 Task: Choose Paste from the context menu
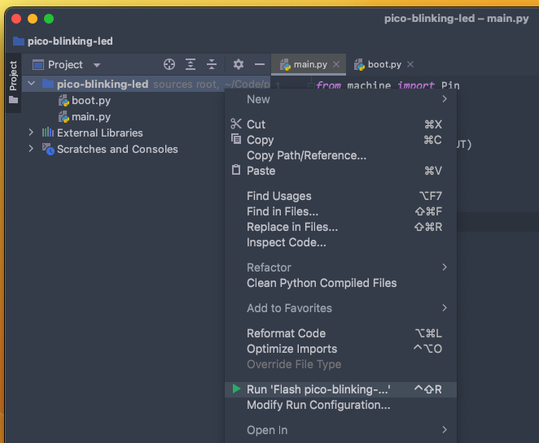(340, 171)
